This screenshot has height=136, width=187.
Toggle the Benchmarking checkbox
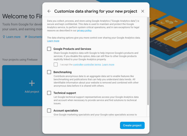pyautogui.click(x=49, y=72)
